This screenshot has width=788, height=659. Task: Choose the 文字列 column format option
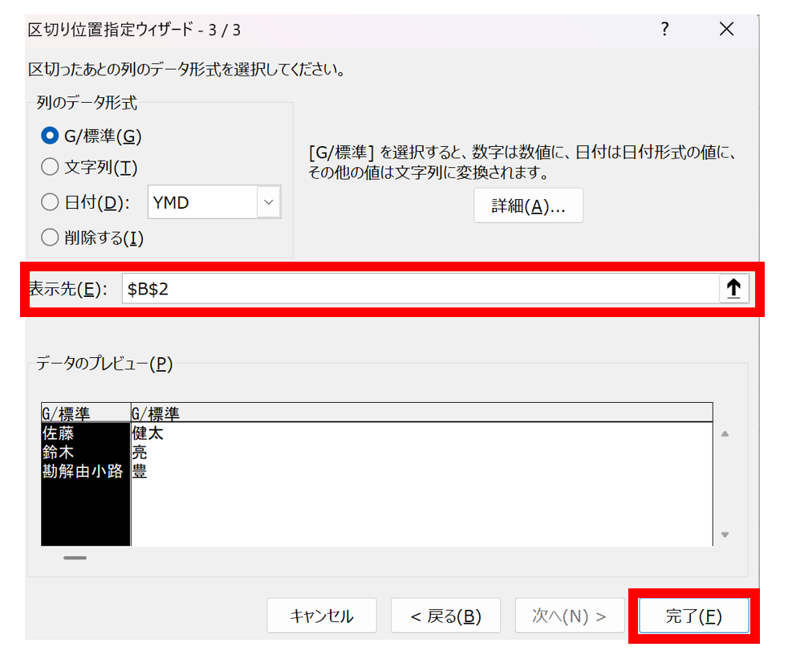tap(50, 167)
